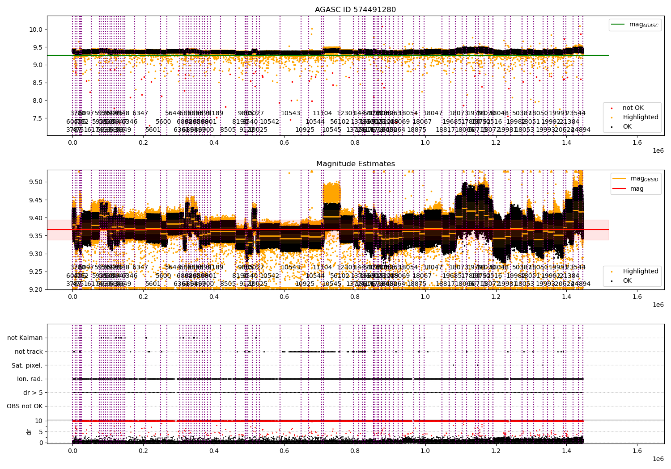Click the 'not Kalman' row label
The image size is (671, 469).
tap(25, 338)
